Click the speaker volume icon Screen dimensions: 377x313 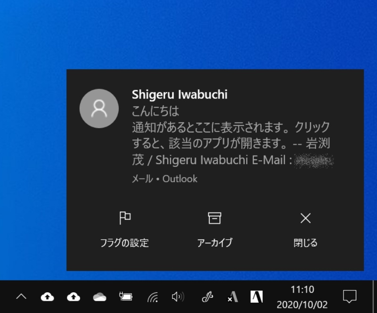coord(178,297)
